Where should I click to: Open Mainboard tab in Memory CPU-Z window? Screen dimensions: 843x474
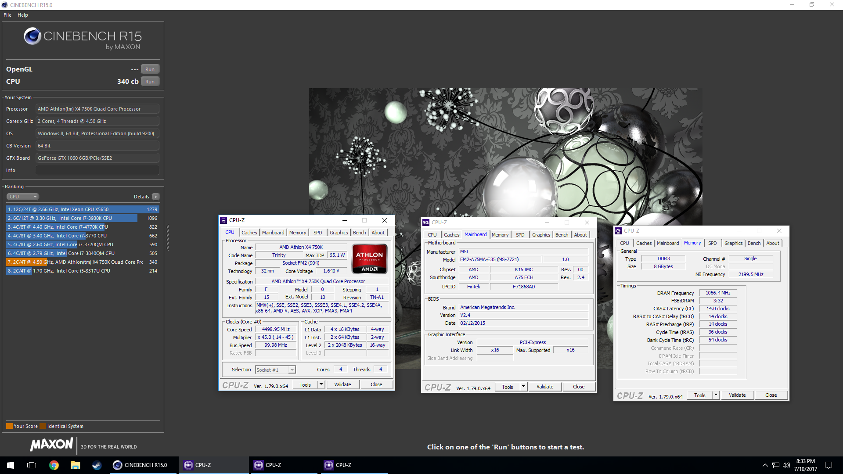coord(668,243)
